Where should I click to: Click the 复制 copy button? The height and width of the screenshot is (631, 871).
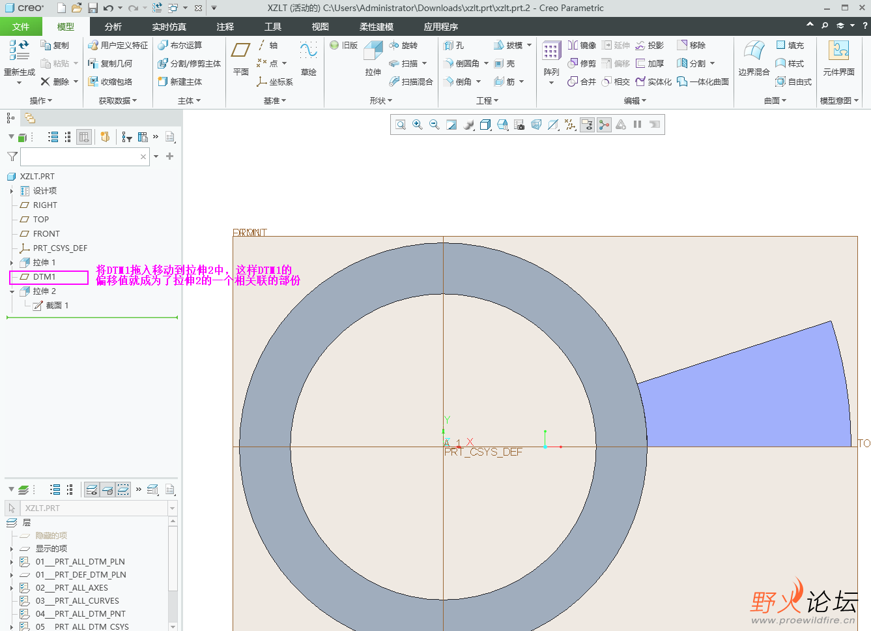click(55, 45)
